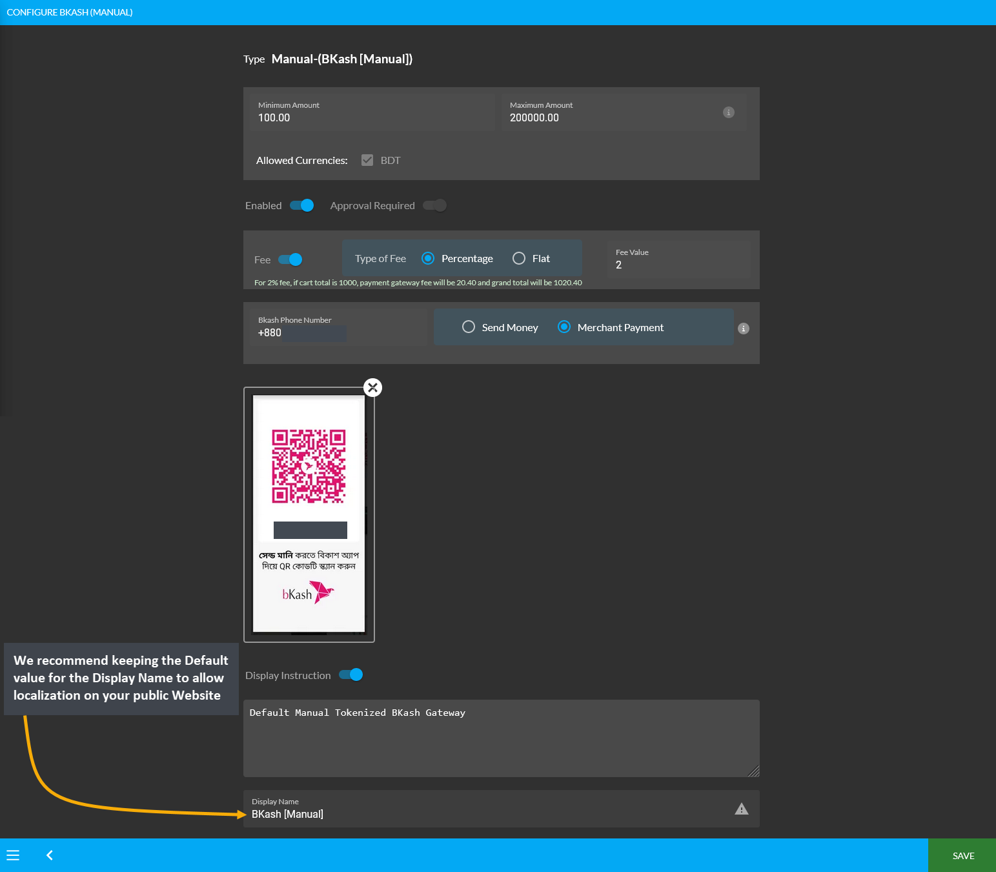Click the Type of Fee label
The height and width of the screenshot is (872, 996).
pos(380,258)
